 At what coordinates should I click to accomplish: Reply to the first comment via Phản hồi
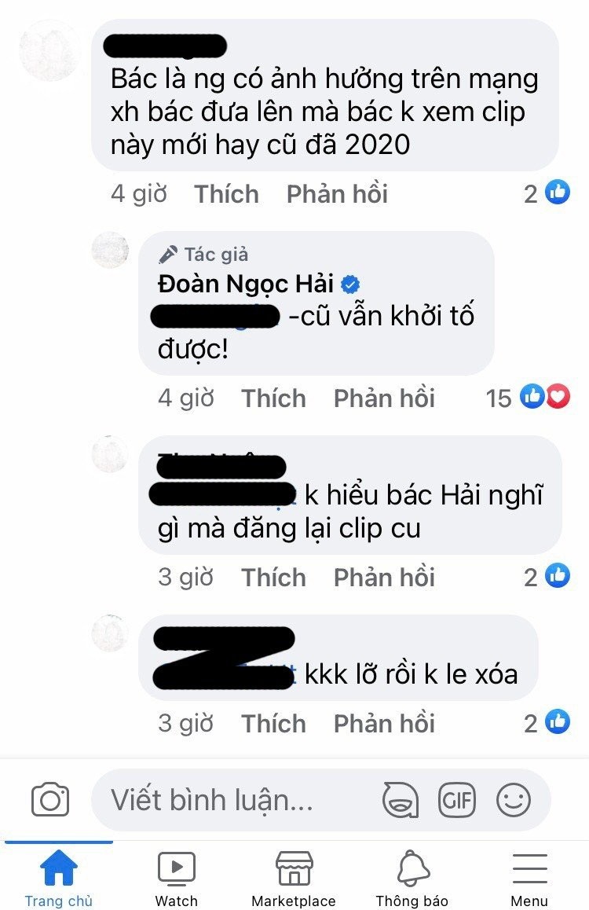tap(337, 194)
